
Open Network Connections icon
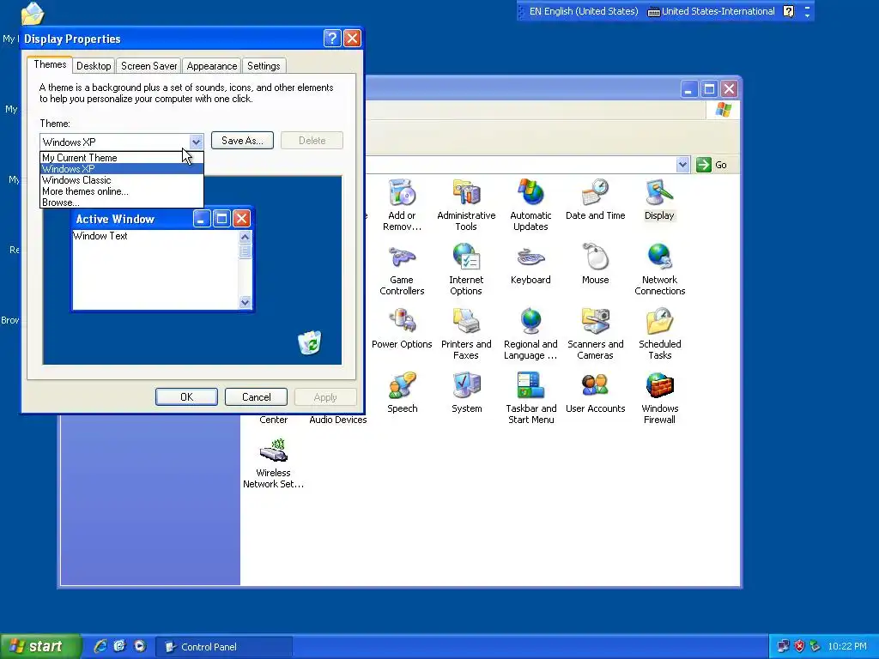pos(659,269)
